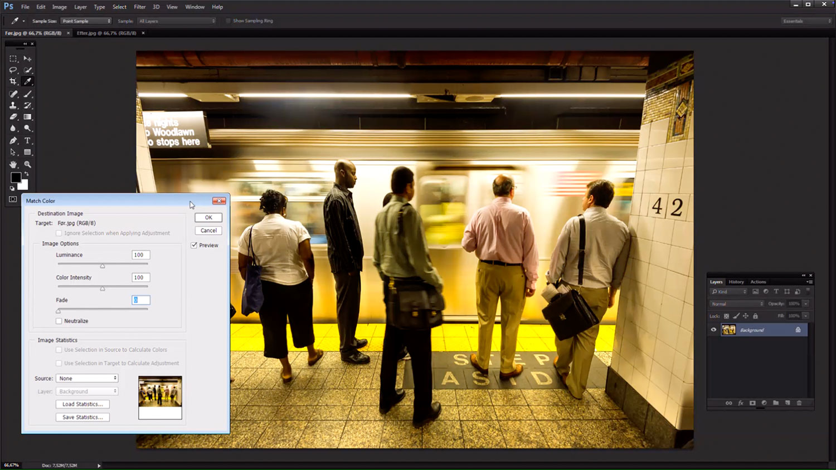The image size is (836, 470).
Task: Open the Source dropdown in Match Color
Action: pyautogui.click(x=87, y=378)
